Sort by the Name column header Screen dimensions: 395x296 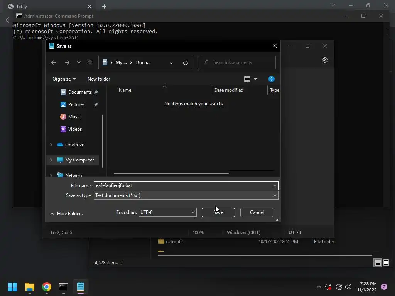point(125,90)
